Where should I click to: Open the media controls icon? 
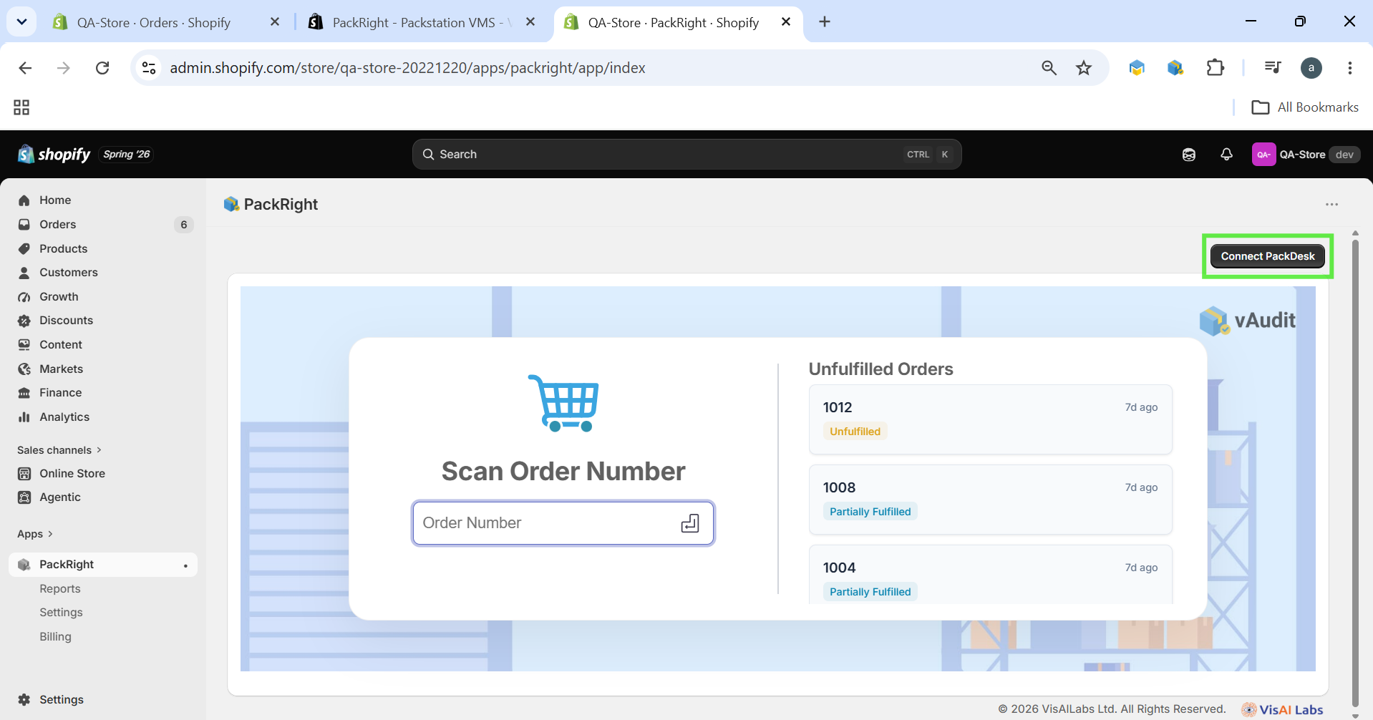pos(1272,68)
